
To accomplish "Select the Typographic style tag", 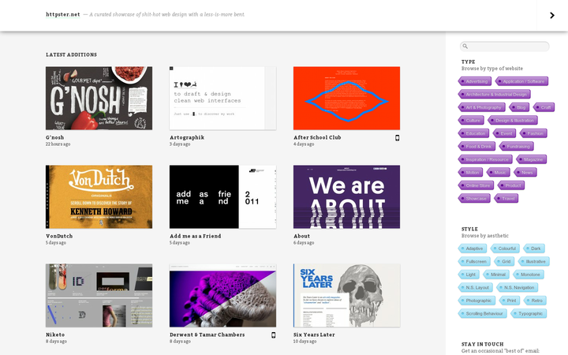I will pyautogui.click(x=529, y=314).
